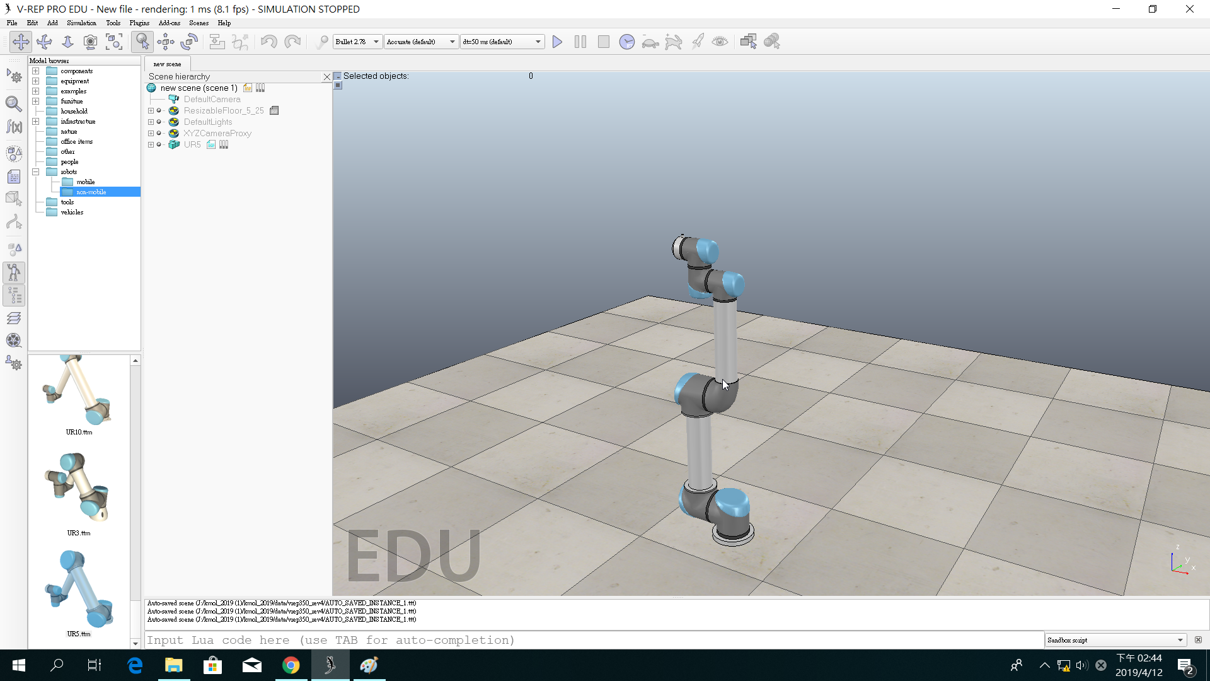The height and width of the screenshot is (681, 1210).
Task: Start the simulation with play button
Action: tap(557, 42)
